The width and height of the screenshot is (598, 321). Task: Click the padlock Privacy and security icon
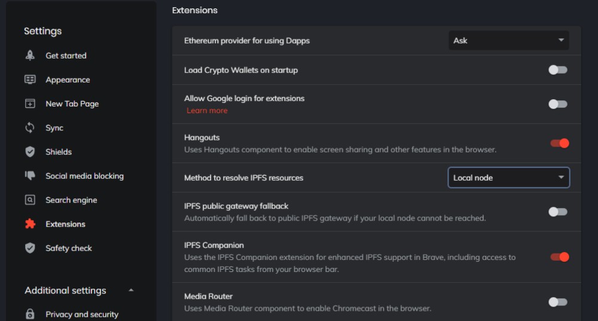[30, 314]
